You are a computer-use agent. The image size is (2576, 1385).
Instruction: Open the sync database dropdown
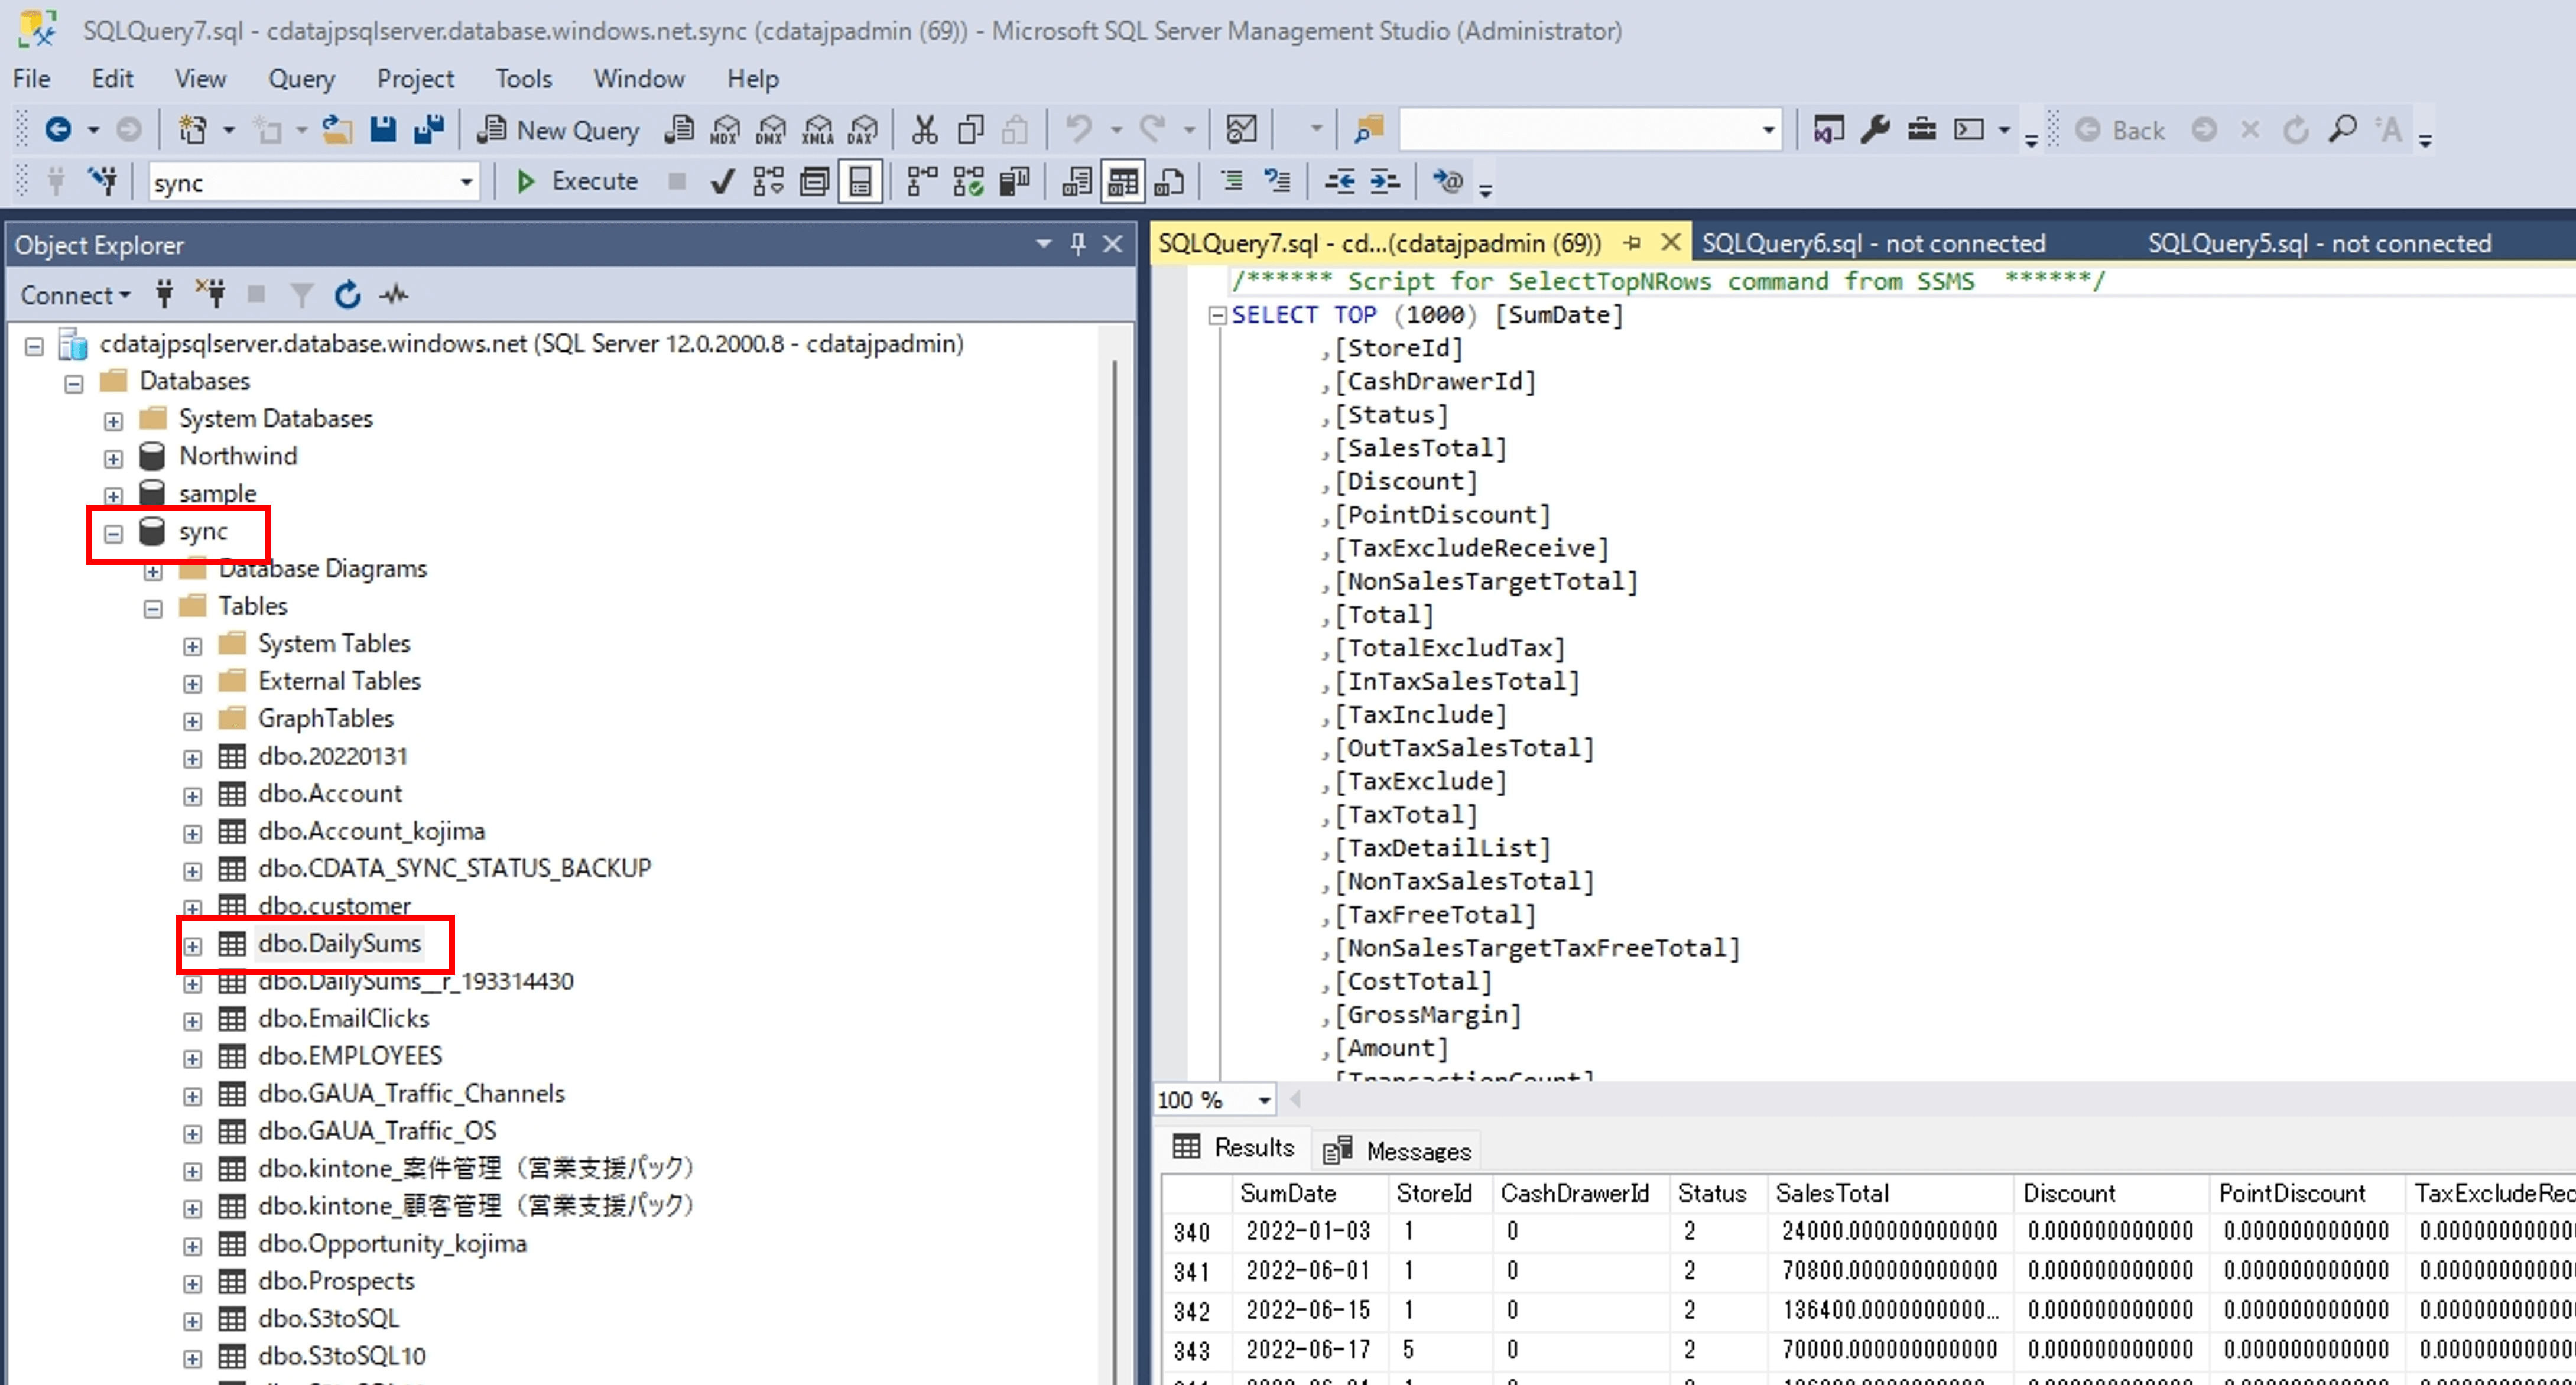[466, 183]
